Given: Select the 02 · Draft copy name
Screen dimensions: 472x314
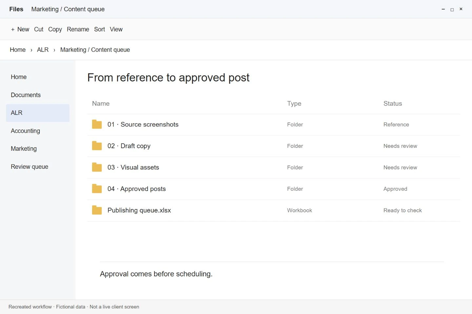Looking at the screenshot, I should [129, 146].
